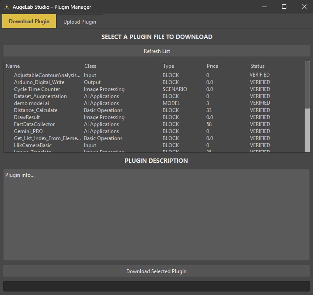Viewport: 313px width, 295px height.
Task: Click Download Selected Plugin button
Action: pyautogui.click(x=156, y=271)
